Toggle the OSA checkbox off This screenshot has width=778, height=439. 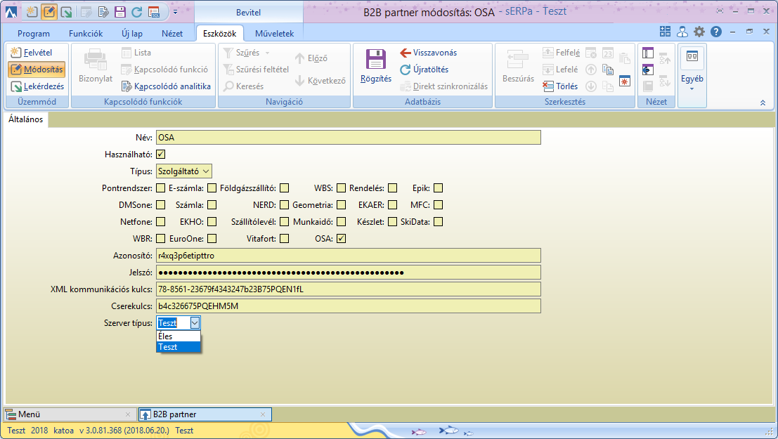341,239
